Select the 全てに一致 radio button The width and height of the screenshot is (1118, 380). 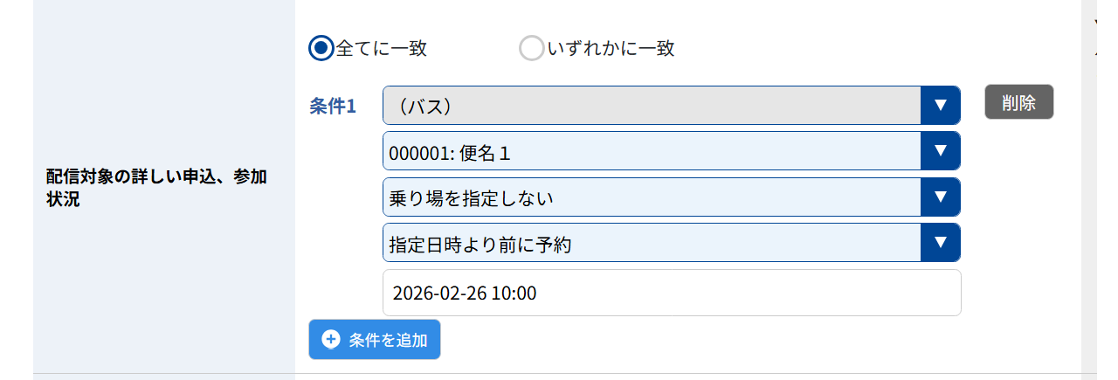point(321,48)
